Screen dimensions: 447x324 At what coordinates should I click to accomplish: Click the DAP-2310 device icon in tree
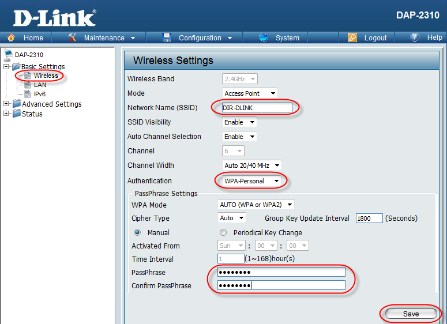7,55
